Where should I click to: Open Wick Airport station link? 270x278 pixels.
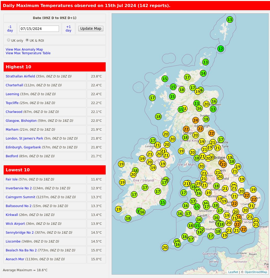click(15, 223)
